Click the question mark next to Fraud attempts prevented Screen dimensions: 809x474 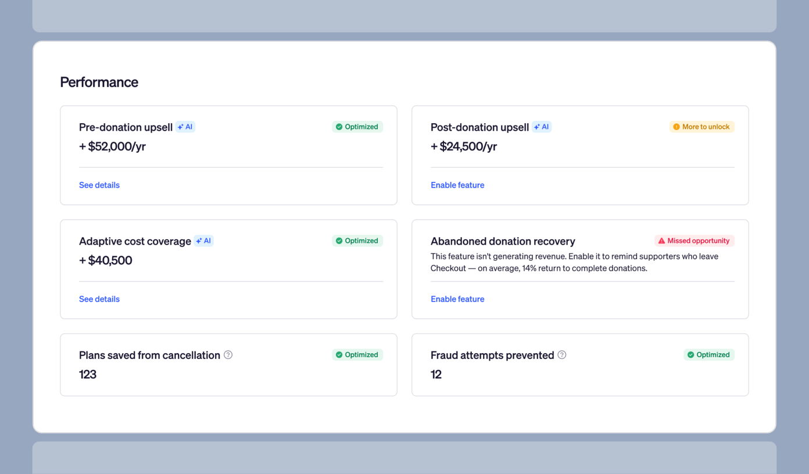(x=561, y=354)
